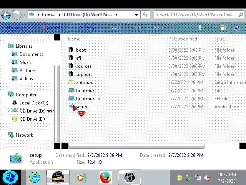Viewport: 246px width, 185px height.
Task: Select Network in the navigation pane
Action: (24, 135)
